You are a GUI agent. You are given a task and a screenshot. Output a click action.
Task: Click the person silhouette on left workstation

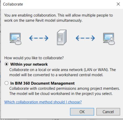click(18, 41)
